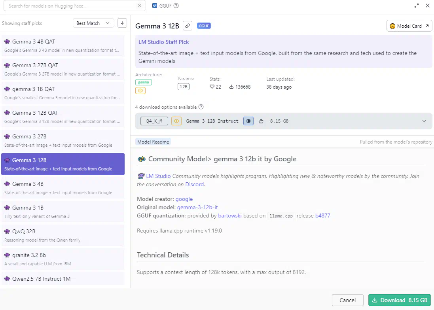Uncheck the GGUF checkbox
This screenshot has width=434, height=310.
tap(155, 6)
